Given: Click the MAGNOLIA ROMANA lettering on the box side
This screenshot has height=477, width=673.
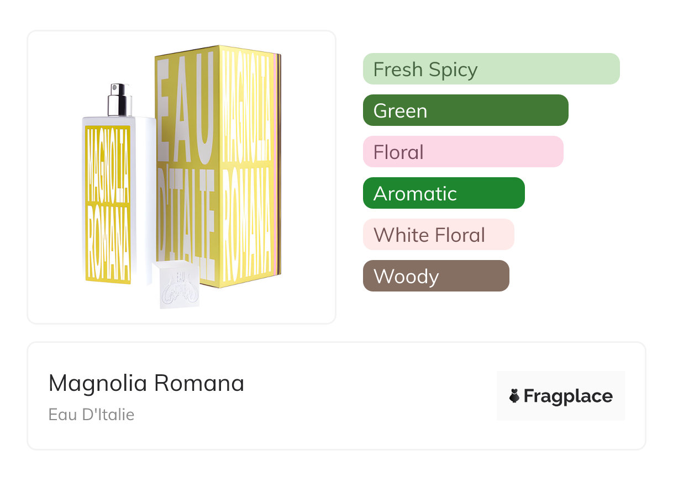Looking at the screenshot, I should pos(246,166).
